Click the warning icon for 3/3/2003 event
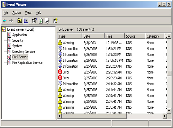This screenshot has width=173, height=128. coord(60,42)
